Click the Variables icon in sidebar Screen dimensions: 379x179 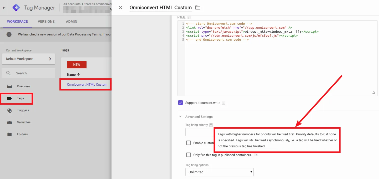[9, 122]
